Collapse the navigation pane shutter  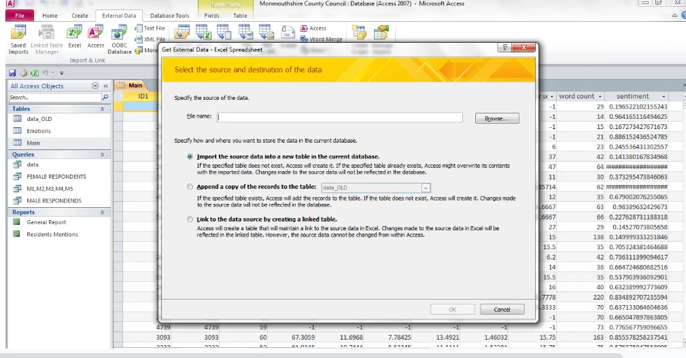pos(105,86)
